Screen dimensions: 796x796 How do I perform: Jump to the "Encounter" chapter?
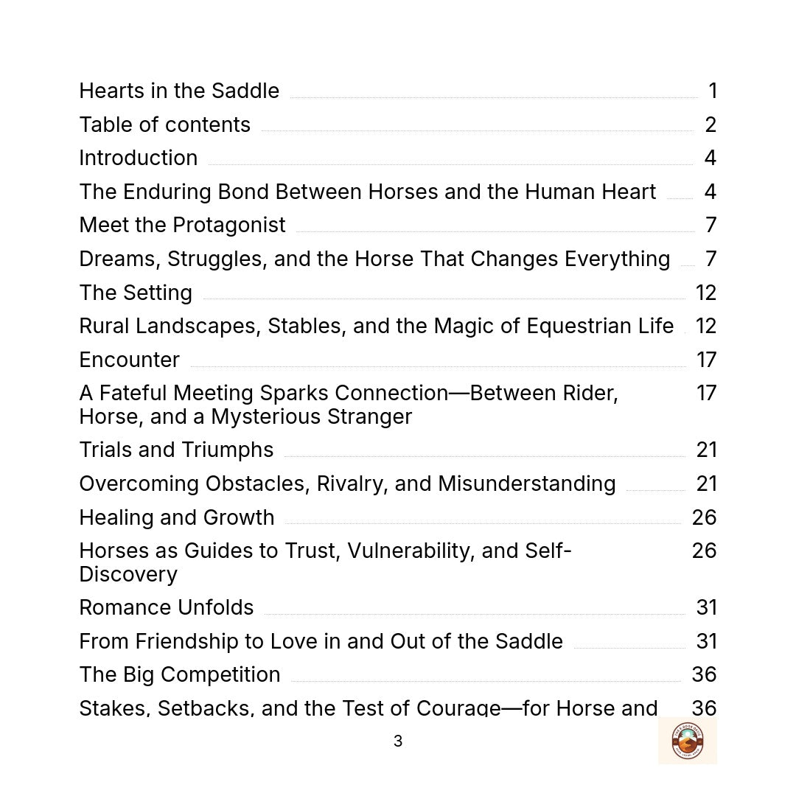coord(130,360)
